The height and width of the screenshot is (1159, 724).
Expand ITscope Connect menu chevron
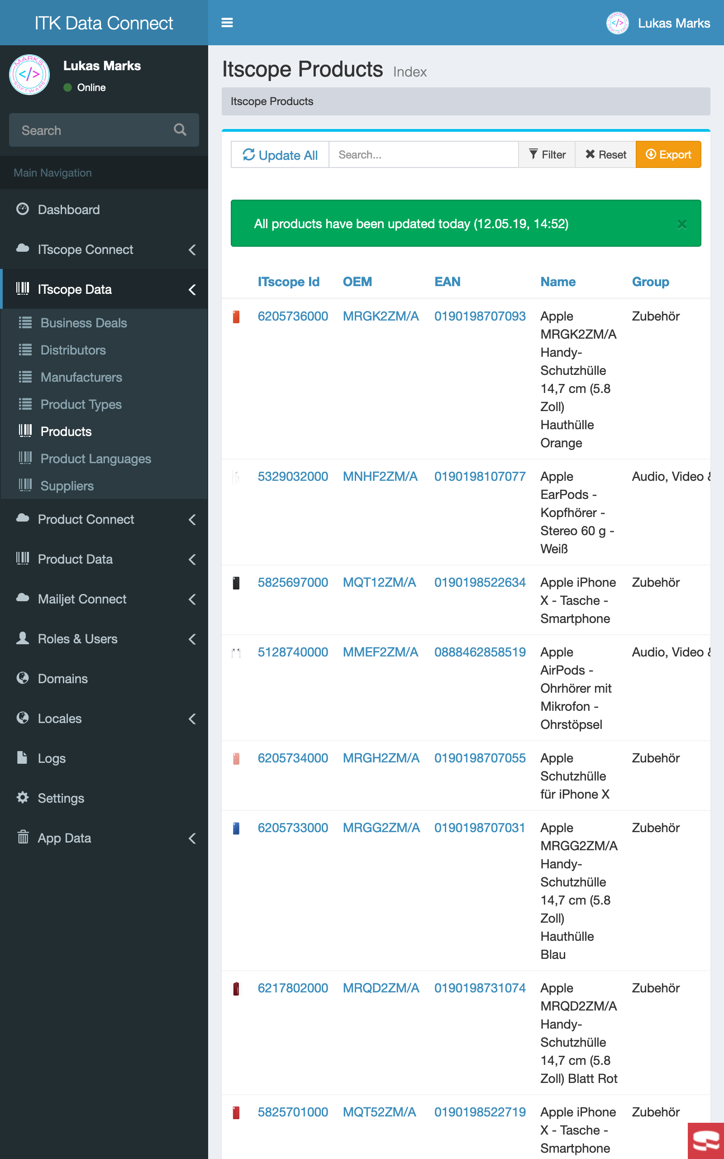192,249
